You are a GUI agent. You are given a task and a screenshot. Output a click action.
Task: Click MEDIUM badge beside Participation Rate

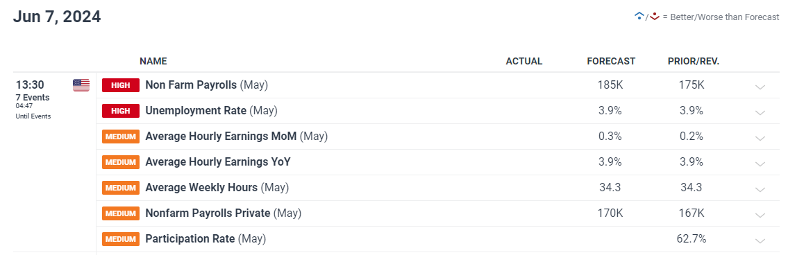[121, 239]
